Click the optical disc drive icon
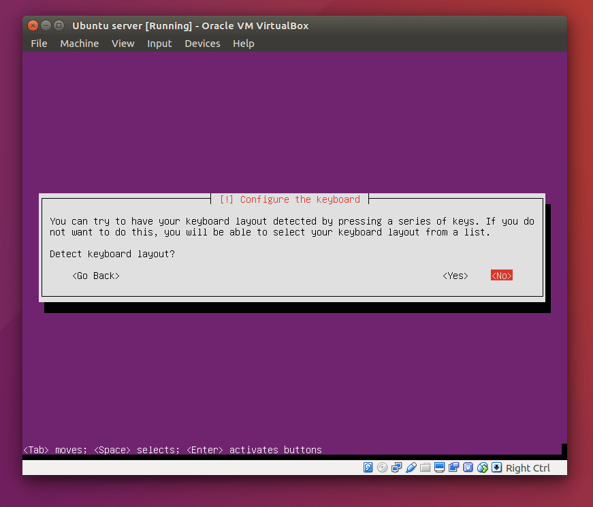This screenshot has width=593, height=507. (x=383, y=468)
